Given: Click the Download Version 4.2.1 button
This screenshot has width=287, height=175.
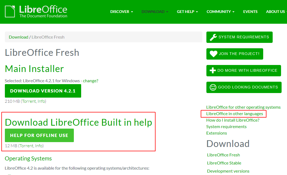Looking at the screenshot, I should 43,91.
